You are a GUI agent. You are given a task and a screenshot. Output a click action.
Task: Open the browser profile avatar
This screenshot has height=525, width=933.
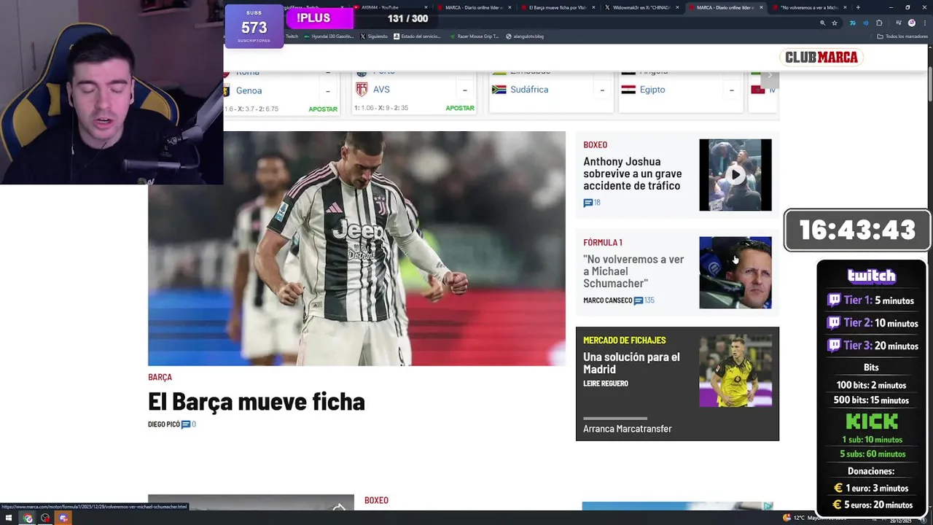911,23
